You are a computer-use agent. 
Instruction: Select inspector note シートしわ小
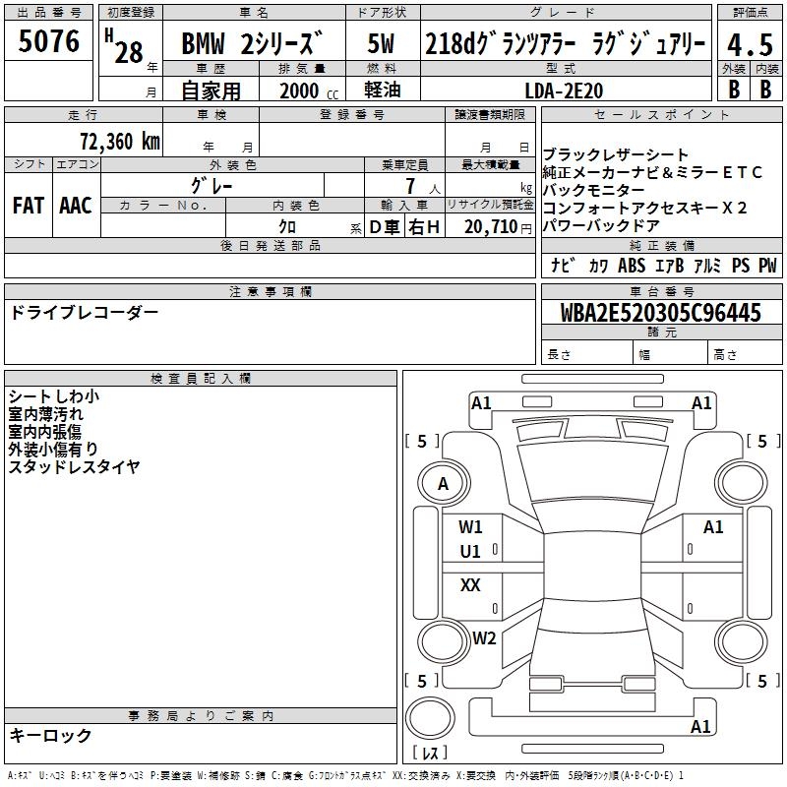pyautogui.click(x=54, y=396)
